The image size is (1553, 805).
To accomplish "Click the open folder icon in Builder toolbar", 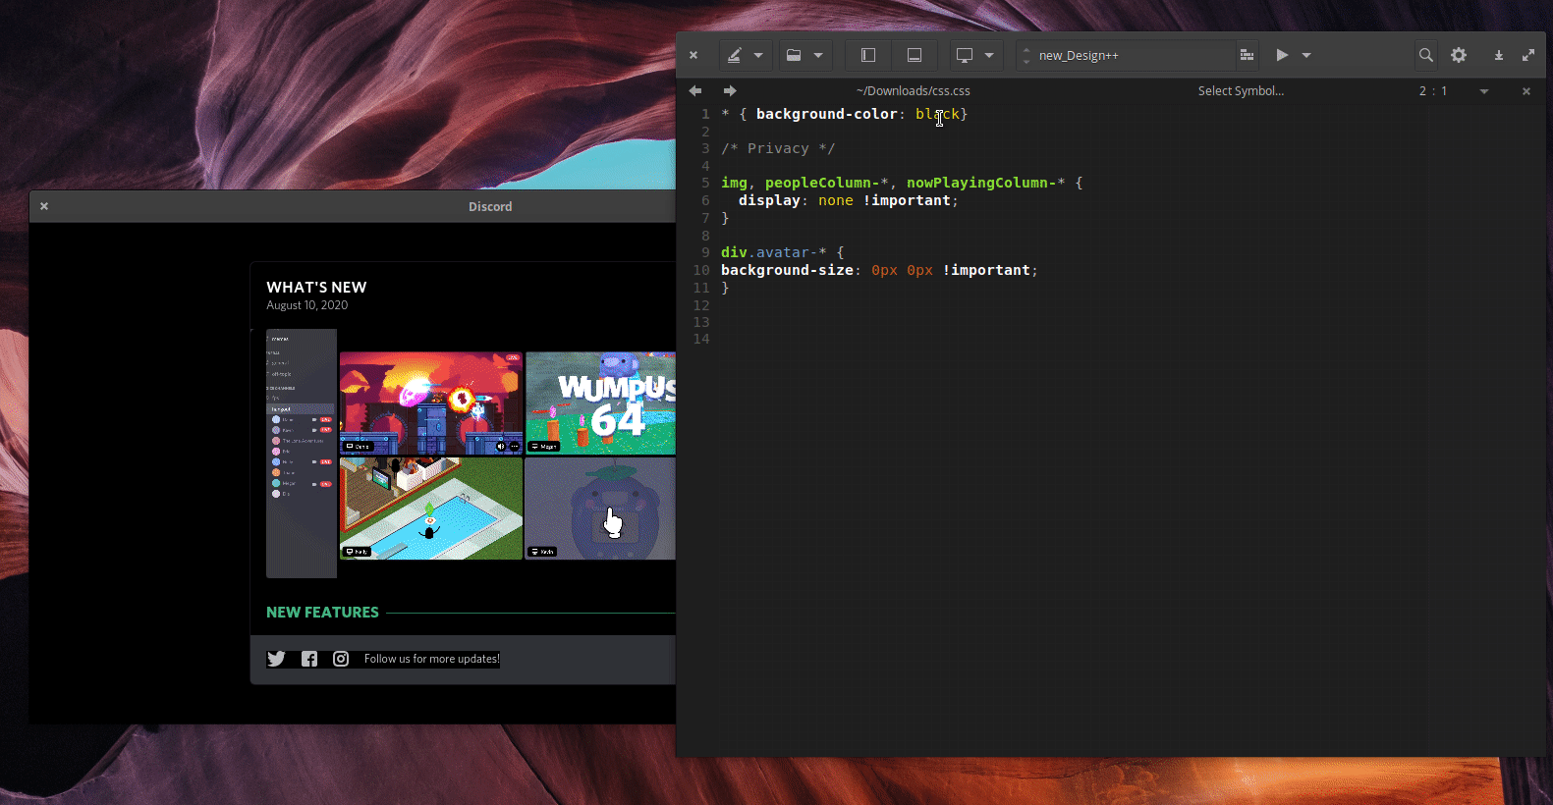I will point(794,56).
